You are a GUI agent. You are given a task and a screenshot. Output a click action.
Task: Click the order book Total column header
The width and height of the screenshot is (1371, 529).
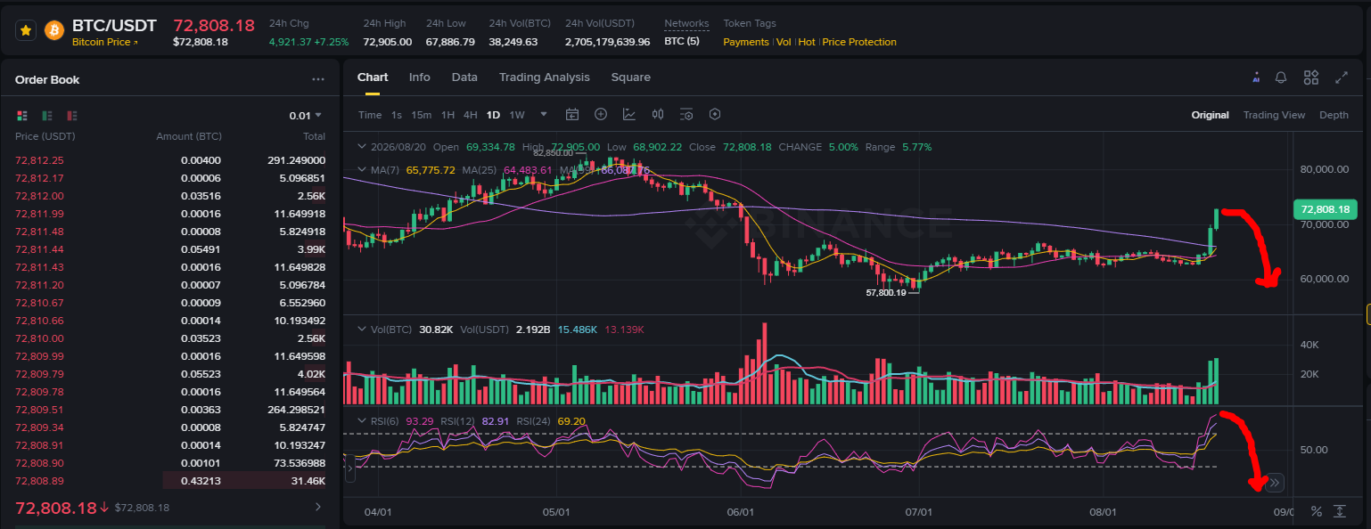point(314,136)
